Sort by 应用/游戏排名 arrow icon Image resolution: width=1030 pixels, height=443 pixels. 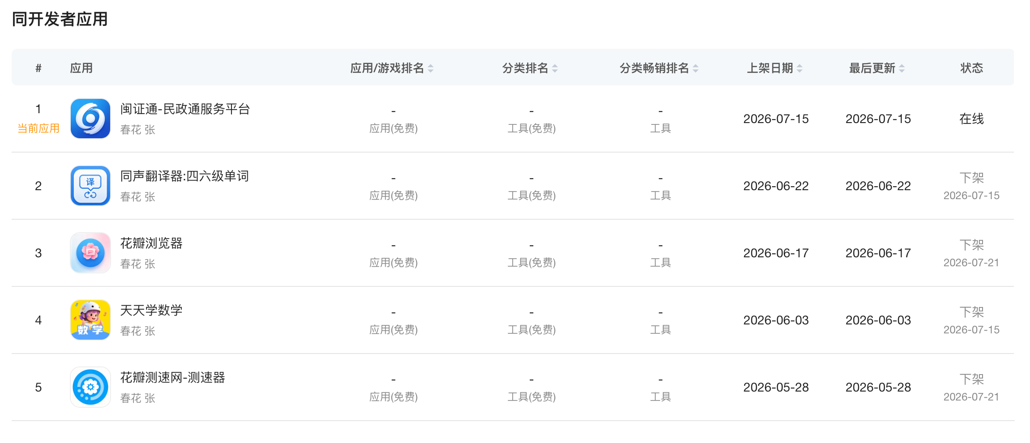coord(430,68)
